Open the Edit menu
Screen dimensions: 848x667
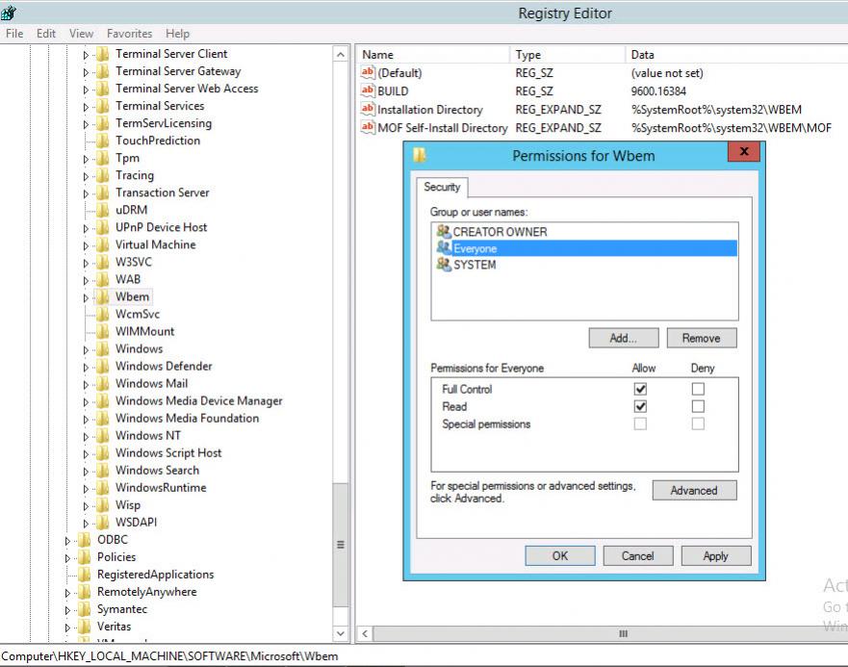[x=46, y=34]
